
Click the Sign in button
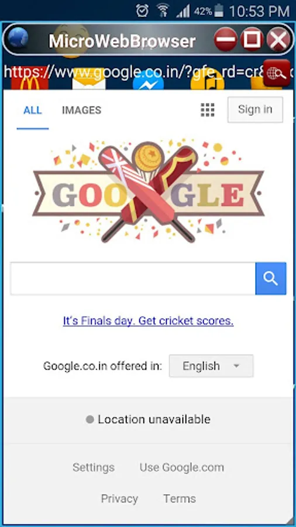[255, 109]
